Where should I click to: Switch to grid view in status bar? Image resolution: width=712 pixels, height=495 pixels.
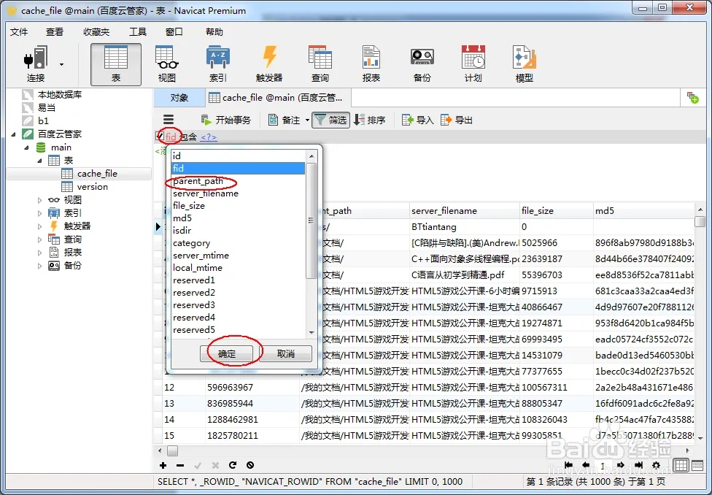680,465
